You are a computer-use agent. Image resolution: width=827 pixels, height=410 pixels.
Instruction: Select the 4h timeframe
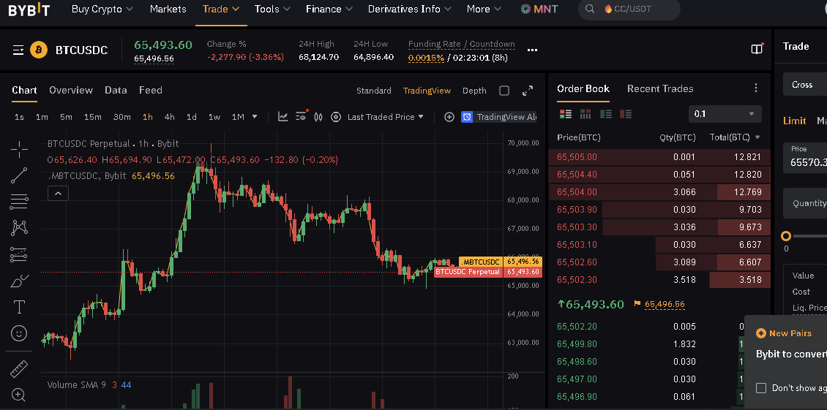pos(169,117)
